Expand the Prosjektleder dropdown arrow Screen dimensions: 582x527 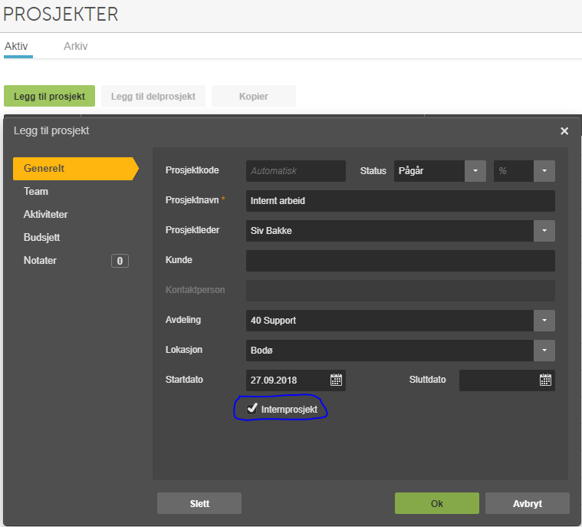point(544,231)
